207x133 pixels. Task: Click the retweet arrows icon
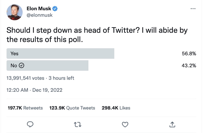pos(78,124)
